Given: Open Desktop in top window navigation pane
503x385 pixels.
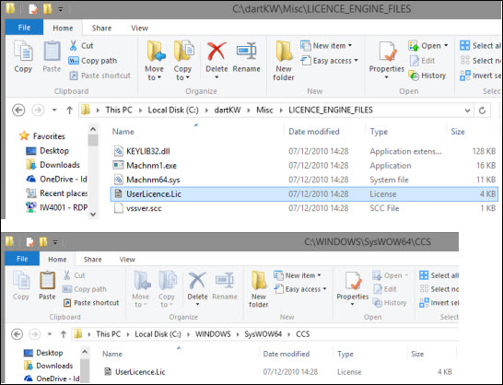Looking at the screenshot, I should coord(54,150).
